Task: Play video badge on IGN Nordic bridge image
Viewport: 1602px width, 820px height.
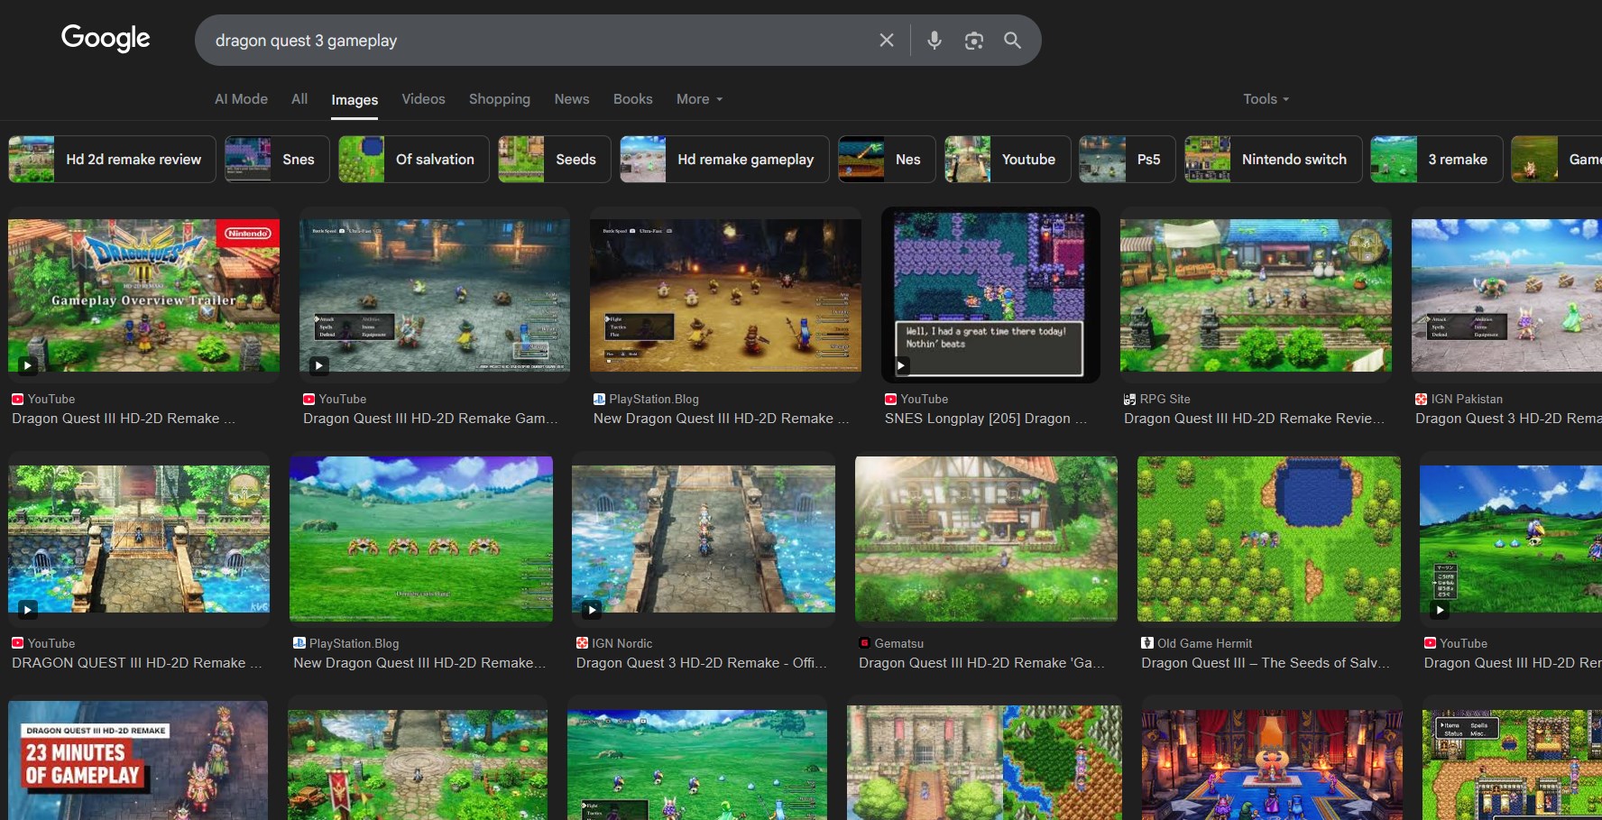Action: (x=592, y=610)
